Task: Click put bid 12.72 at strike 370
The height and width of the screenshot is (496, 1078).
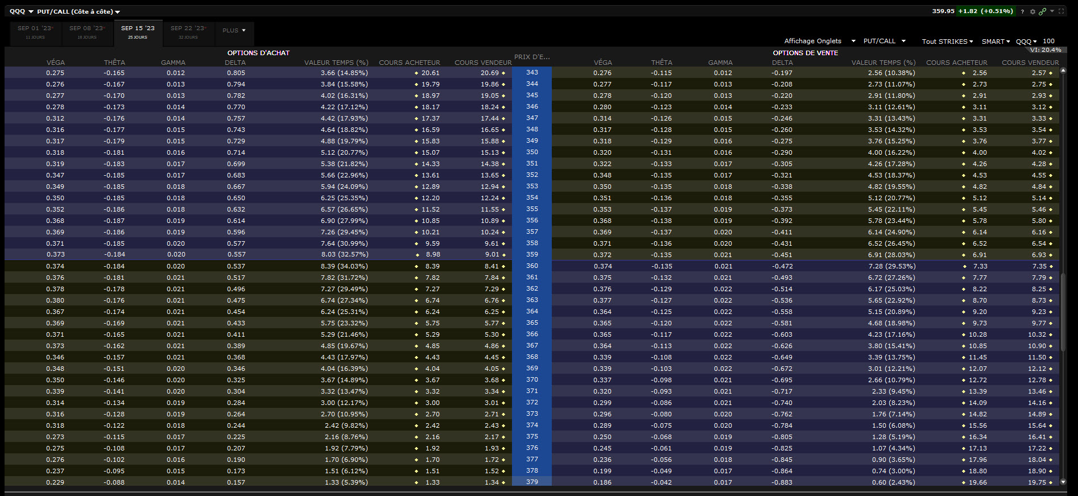Action: [978, 380]
